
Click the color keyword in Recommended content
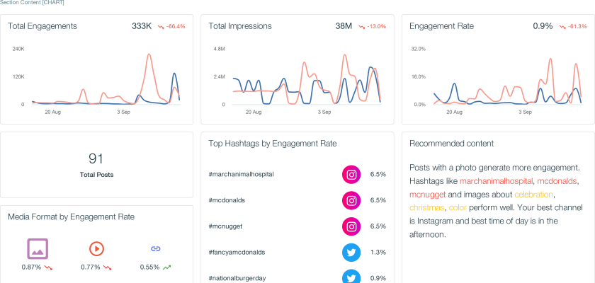458,208
